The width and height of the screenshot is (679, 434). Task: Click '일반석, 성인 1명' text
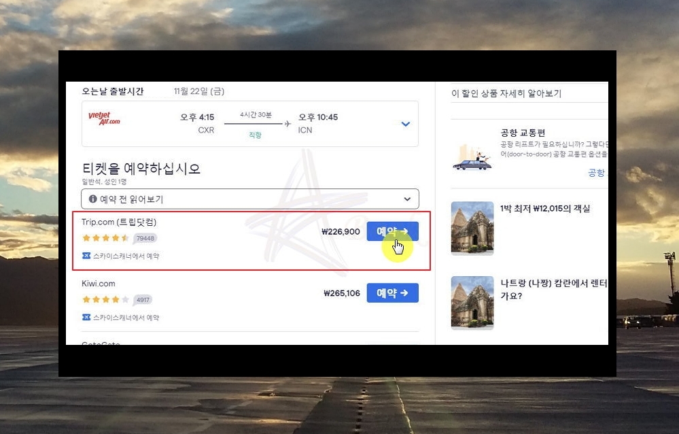104,182
